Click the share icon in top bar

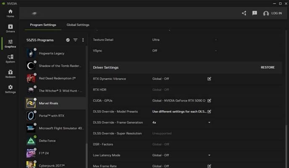click(x=244, y=13)
